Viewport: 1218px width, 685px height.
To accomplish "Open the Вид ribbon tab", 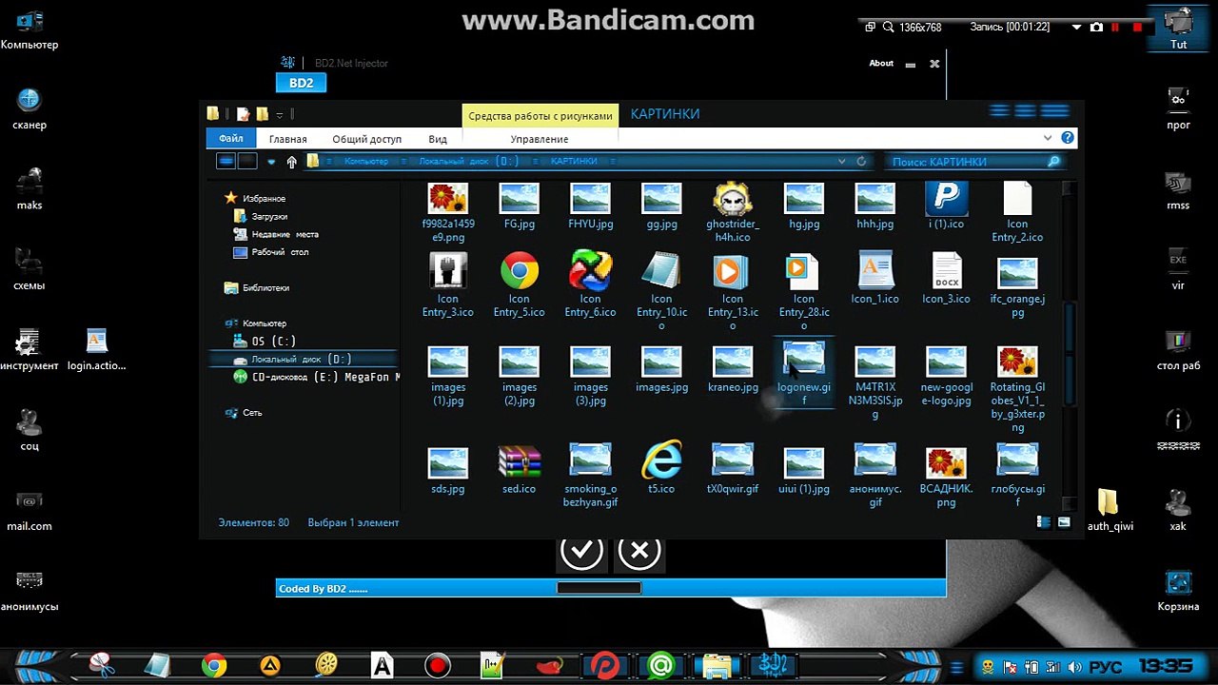I will point(438,139).
